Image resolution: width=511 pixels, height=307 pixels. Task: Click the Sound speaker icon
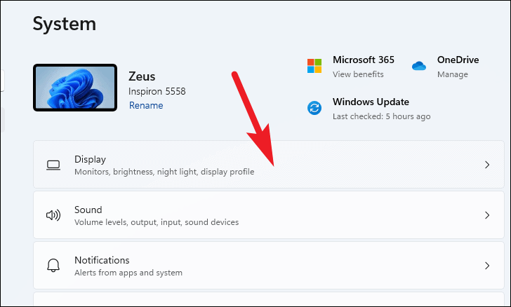point(53,215)
